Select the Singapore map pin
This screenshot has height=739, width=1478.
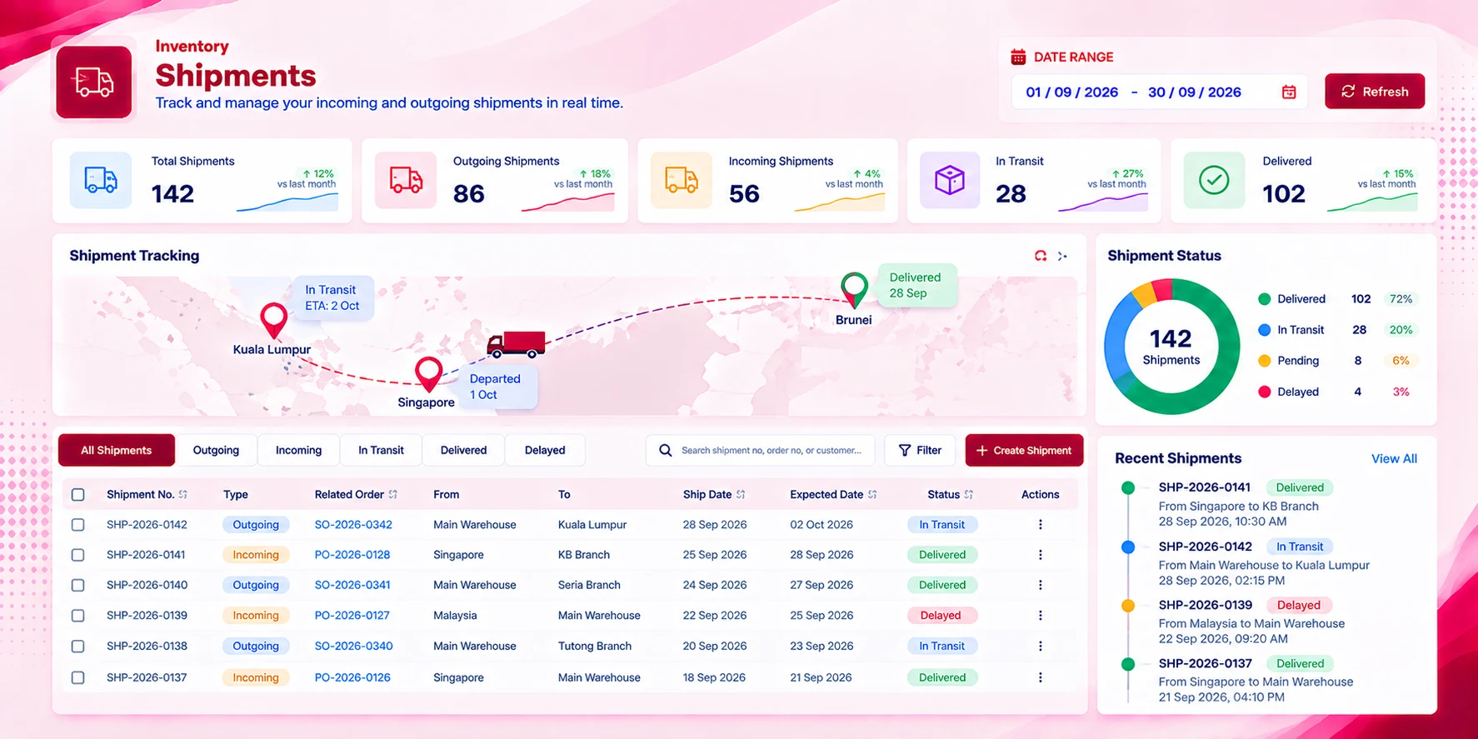tap(428, 375)
